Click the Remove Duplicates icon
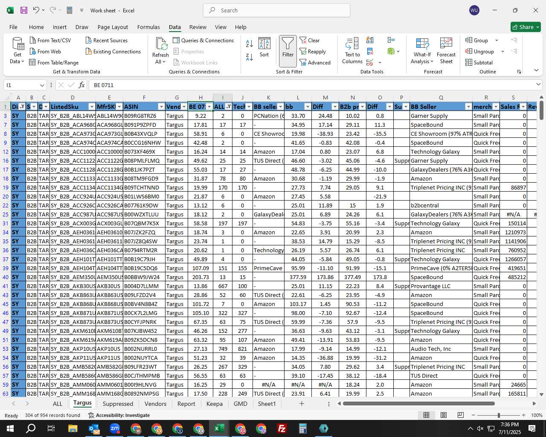The height and width of the screenshot is (437, 546). click(x=370, y=52)
